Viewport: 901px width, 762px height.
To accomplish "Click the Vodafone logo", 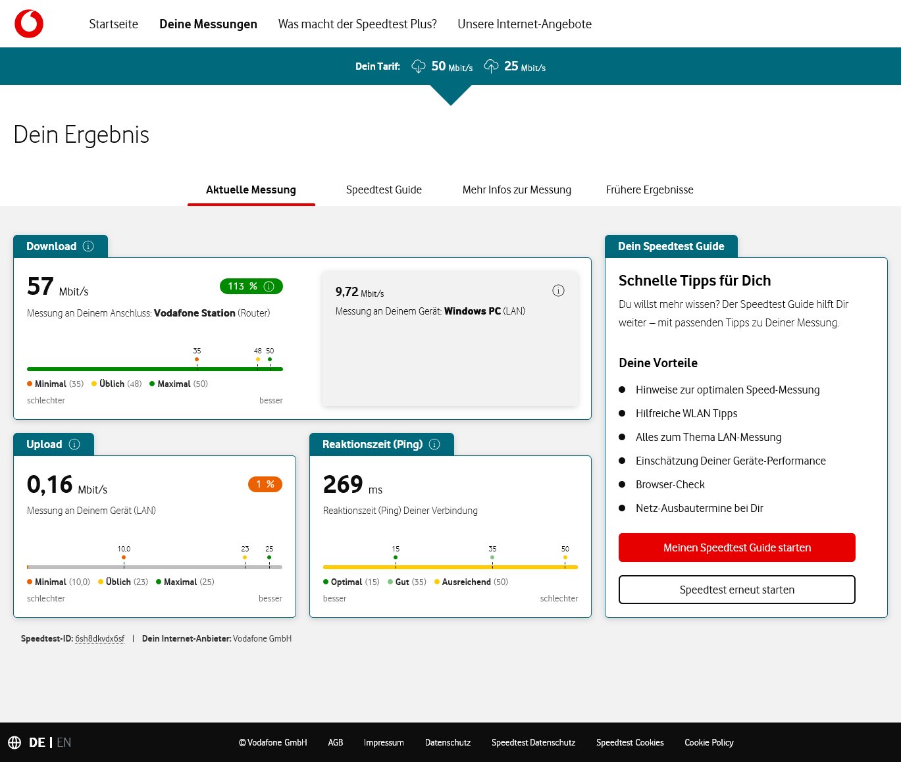I will click(29, 24).
